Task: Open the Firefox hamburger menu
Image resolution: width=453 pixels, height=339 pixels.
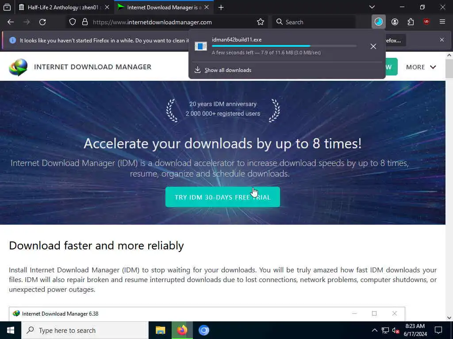Action: point(442,22)
